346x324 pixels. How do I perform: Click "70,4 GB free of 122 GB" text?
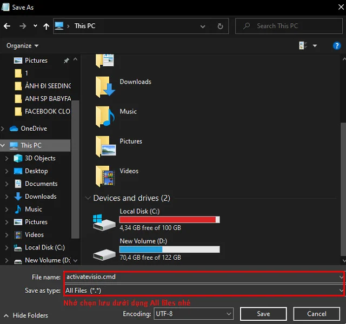coord(150,258)
